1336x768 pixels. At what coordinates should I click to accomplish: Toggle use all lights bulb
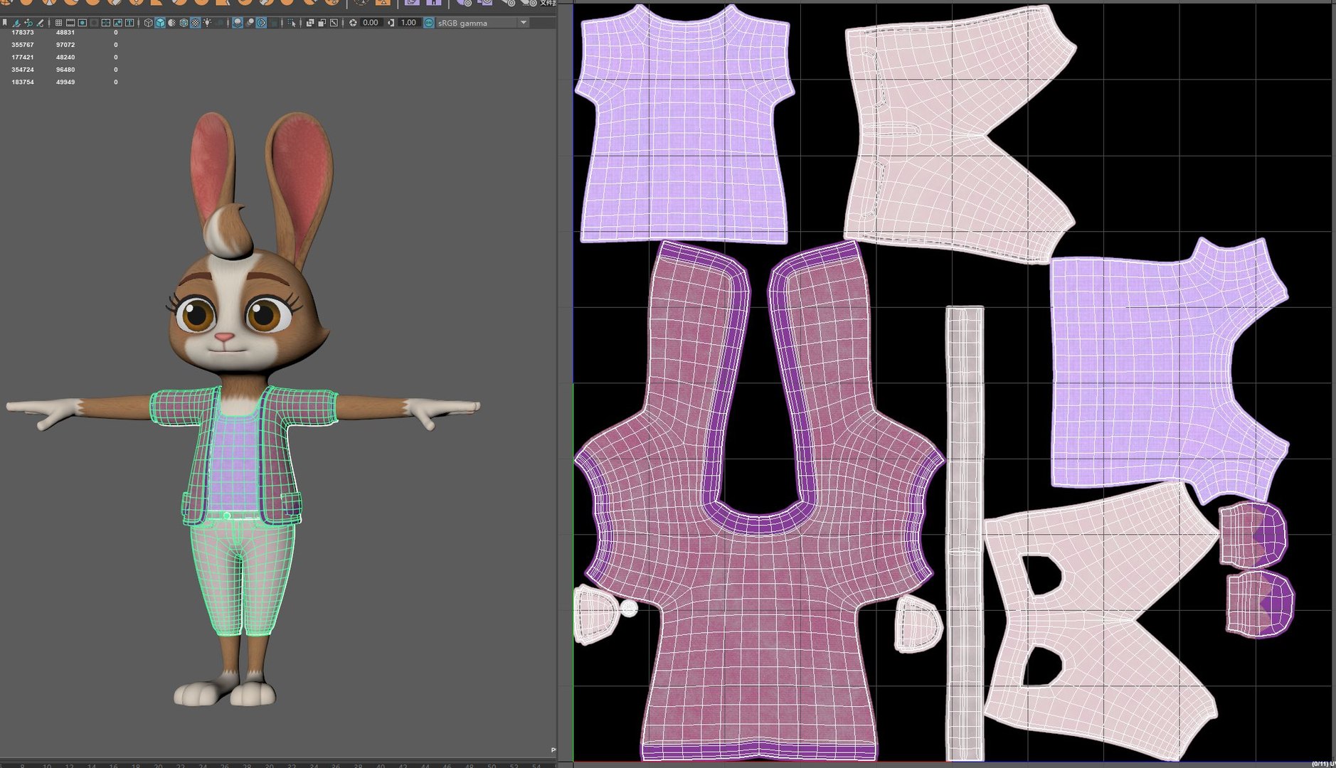pyautogui.click(x=207, y=23)
